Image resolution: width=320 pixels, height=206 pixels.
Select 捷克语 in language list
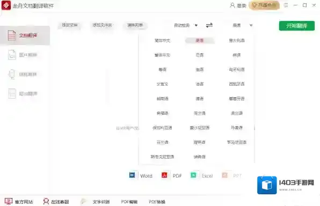(x=200, y=142)
